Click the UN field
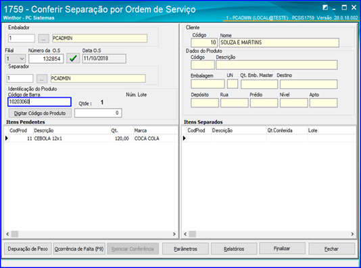The height and width of the screenshot is (268, 361). pyautogui.click(x=233, y=84)
